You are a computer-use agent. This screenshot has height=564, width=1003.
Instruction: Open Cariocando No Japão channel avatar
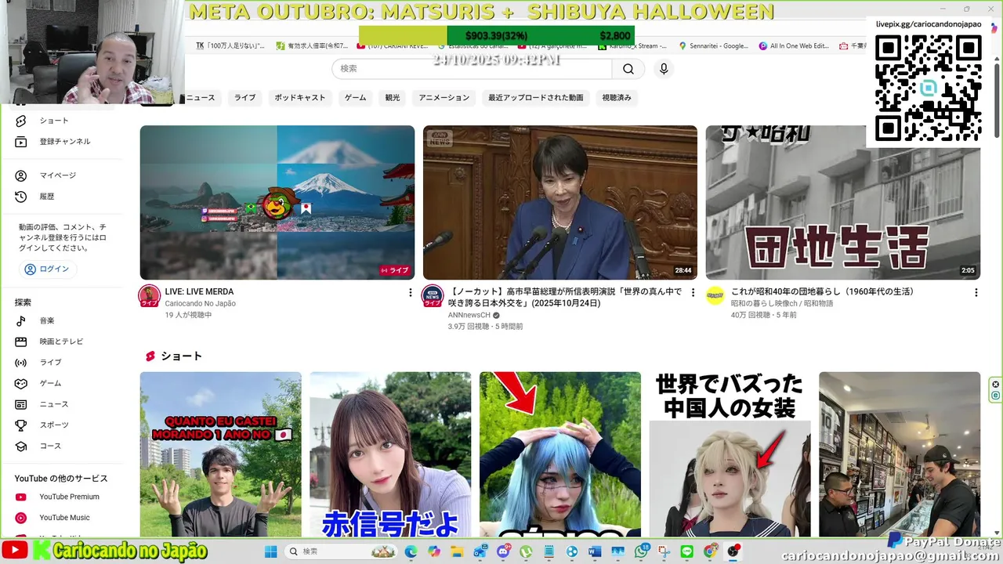coord(149,296)
